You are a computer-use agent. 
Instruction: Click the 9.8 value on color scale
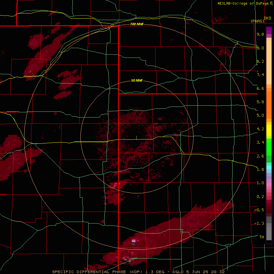[x=260, y=34]
